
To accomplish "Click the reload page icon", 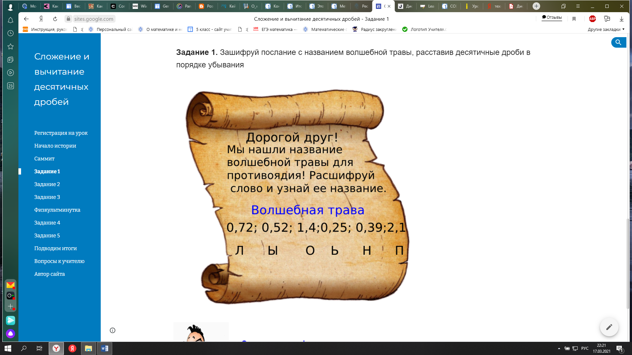I will click(x=55, y=19).
